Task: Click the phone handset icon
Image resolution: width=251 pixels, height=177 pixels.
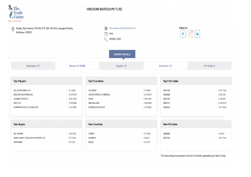Action: tap(106, 39)
